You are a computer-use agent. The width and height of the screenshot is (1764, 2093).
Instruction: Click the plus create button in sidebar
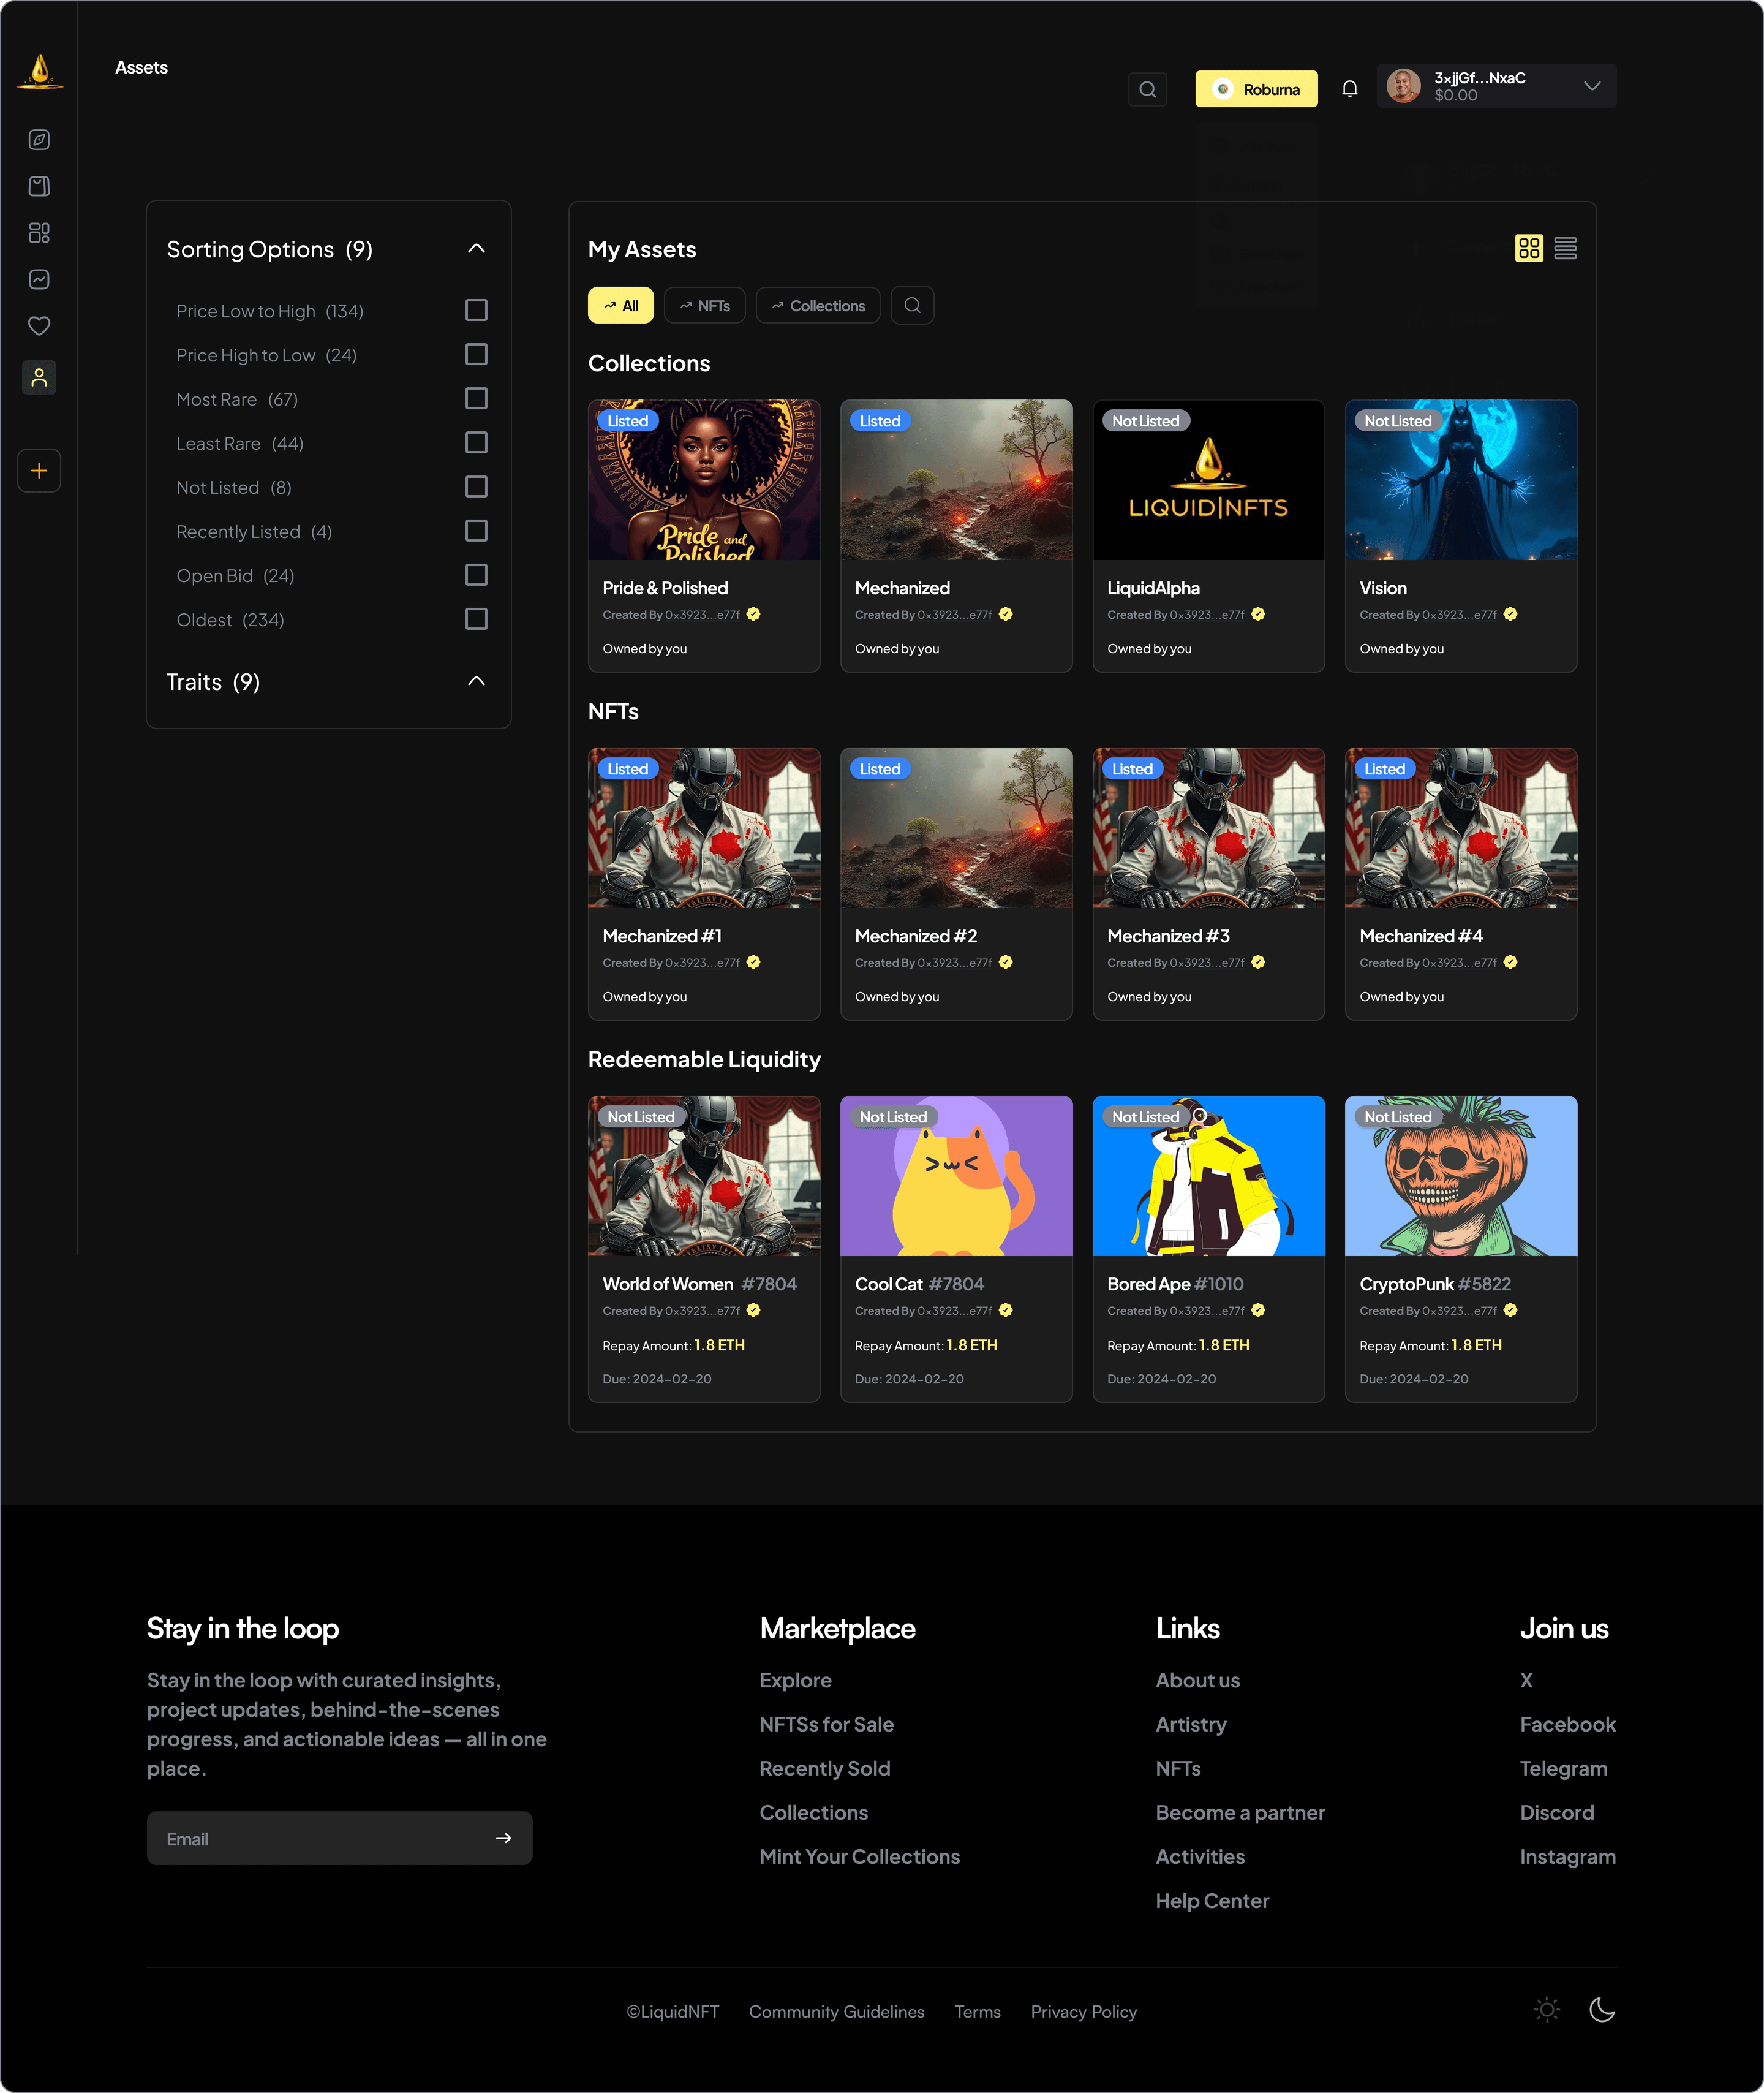click(39, 470)
